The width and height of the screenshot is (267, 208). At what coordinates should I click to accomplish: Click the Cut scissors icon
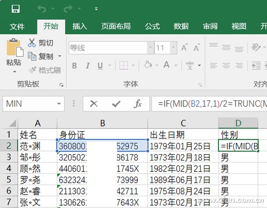[32, 43]
